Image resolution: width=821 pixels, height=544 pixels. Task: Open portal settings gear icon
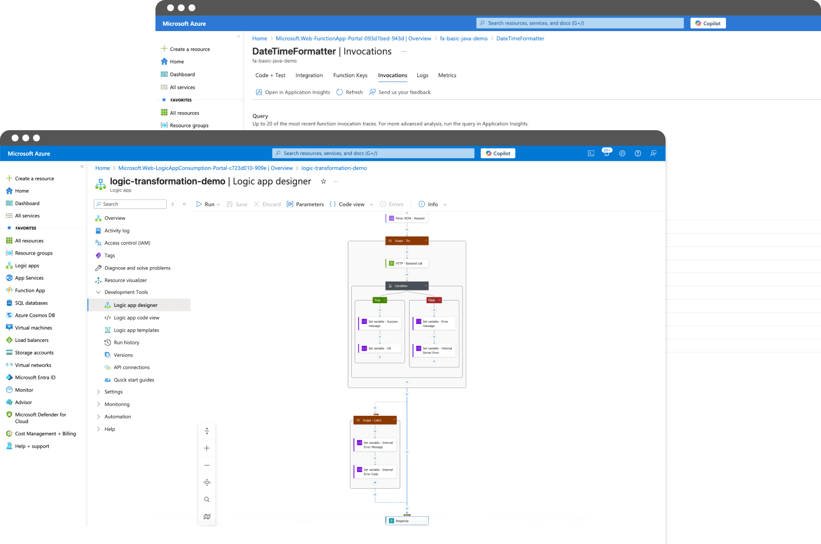[622, 153]
